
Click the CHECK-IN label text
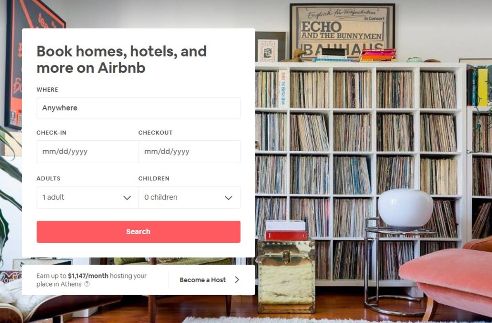click(51, 132)
